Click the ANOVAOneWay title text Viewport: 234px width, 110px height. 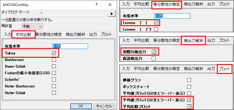pyautogui.click(x=16, y=5)
